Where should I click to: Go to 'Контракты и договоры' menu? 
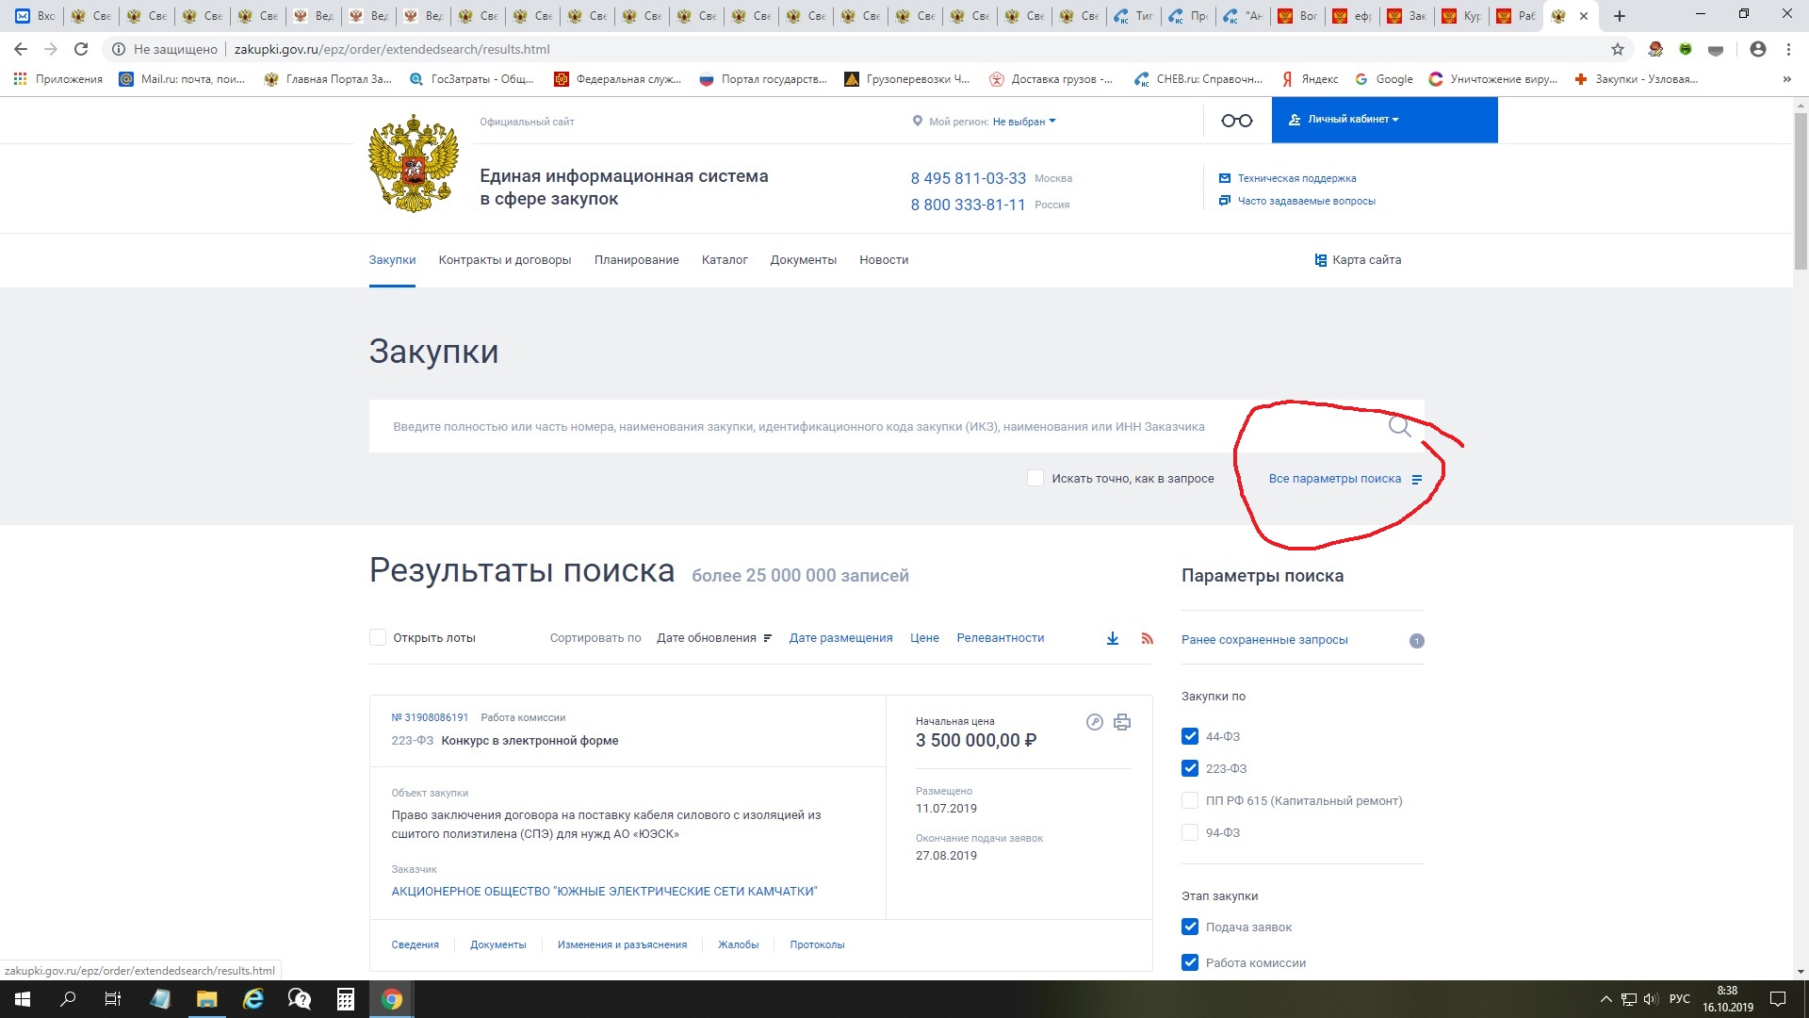pyautogui.click(x=504, y=260)
